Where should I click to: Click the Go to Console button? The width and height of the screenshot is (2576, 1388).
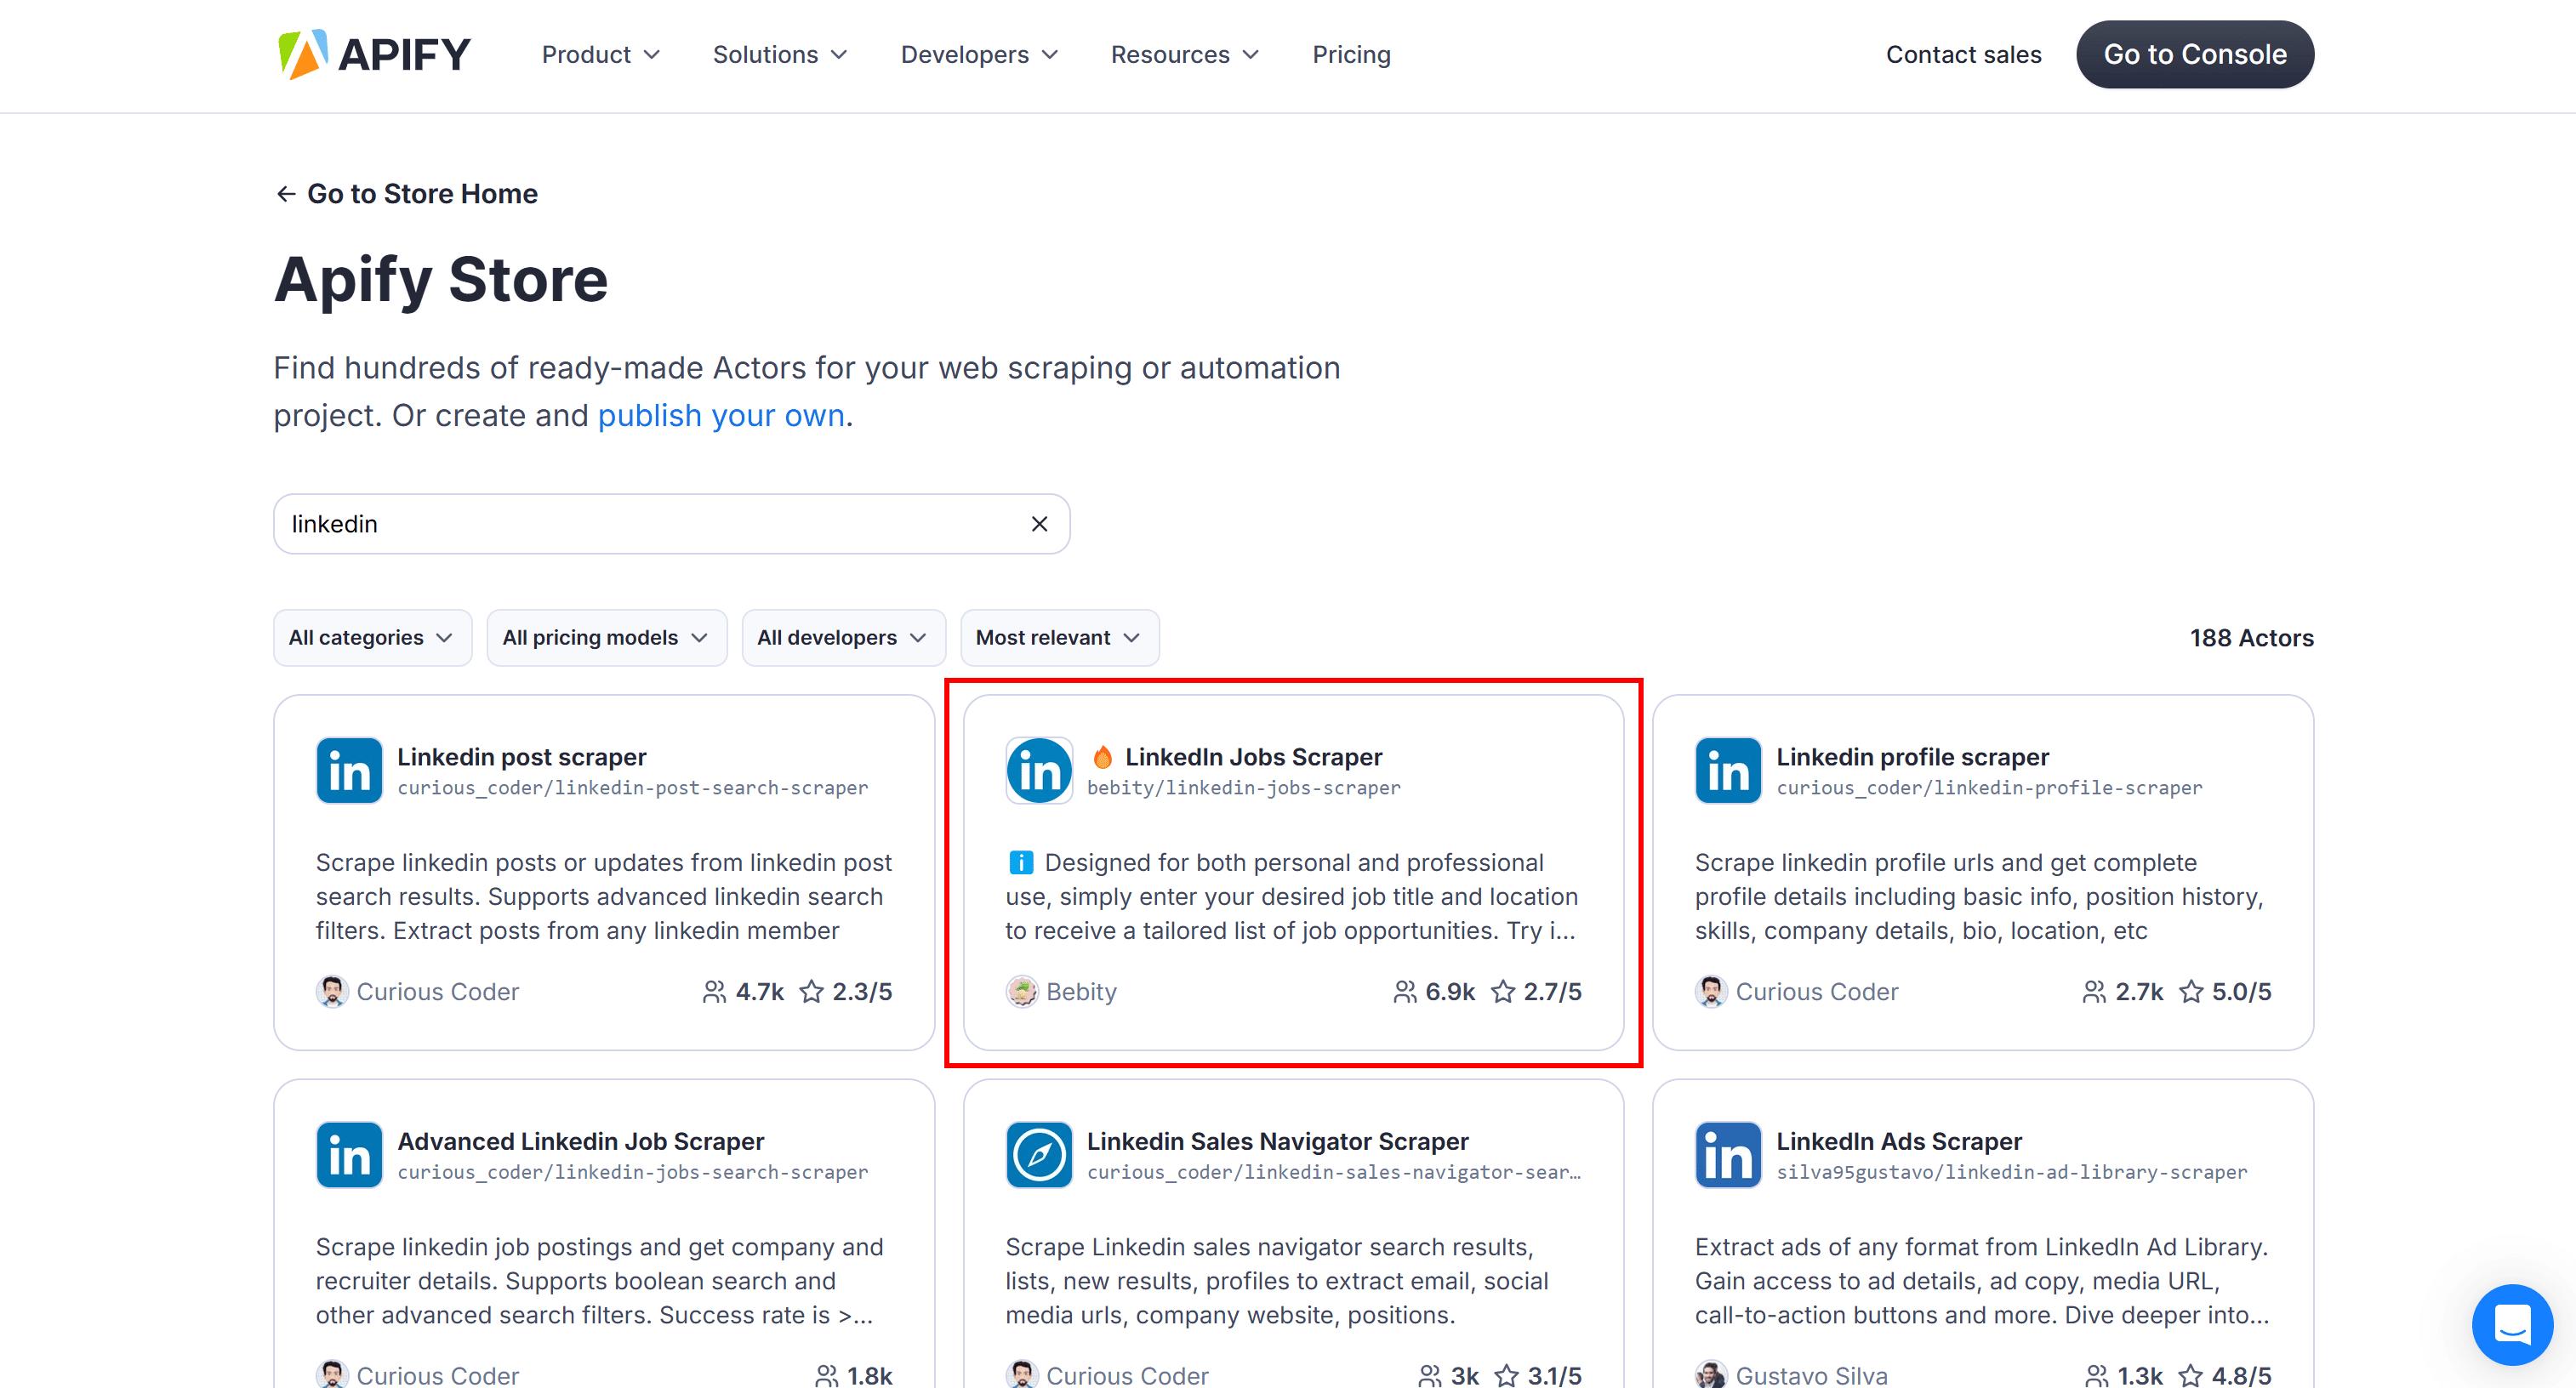(x=2194, y=54)
